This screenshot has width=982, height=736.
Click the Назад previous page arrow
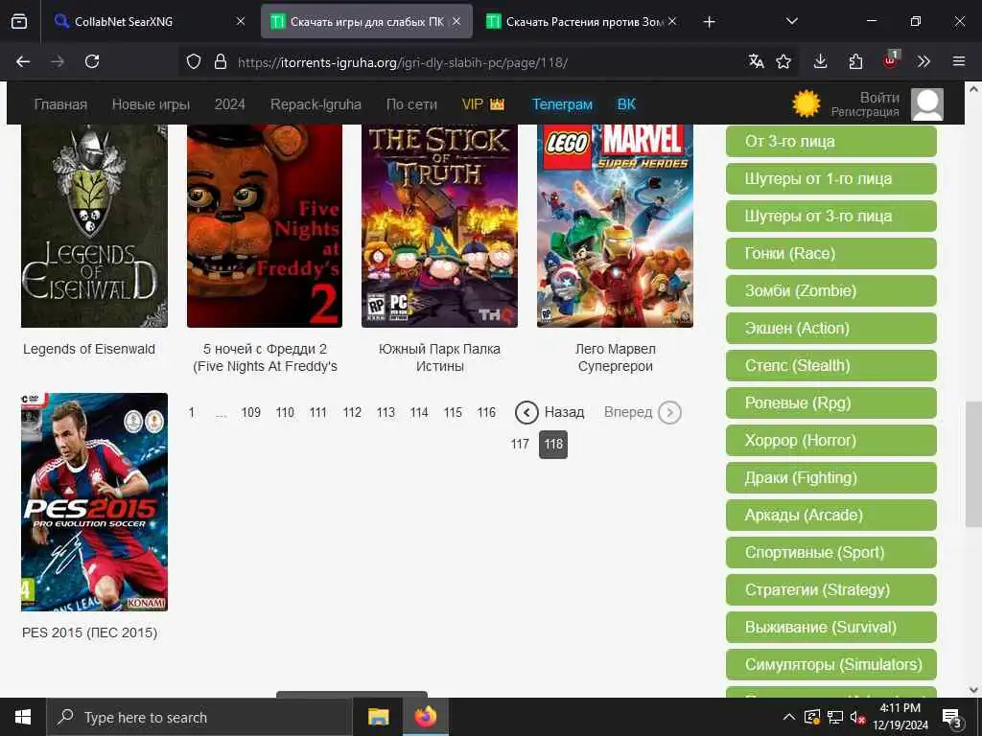(526, 412)
